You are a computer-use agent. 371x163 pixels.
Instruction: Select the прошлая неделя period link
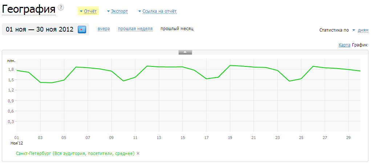coord(135,29)
